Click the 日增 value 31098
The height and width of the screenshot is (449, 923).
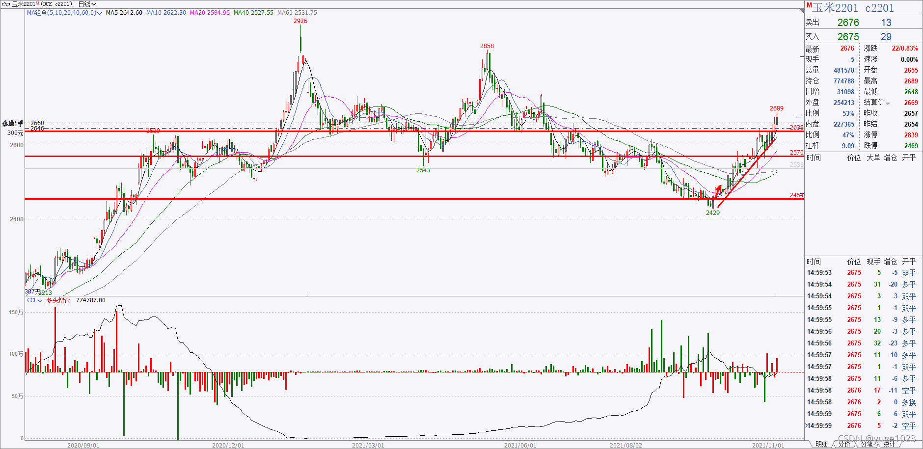(845, 92)
